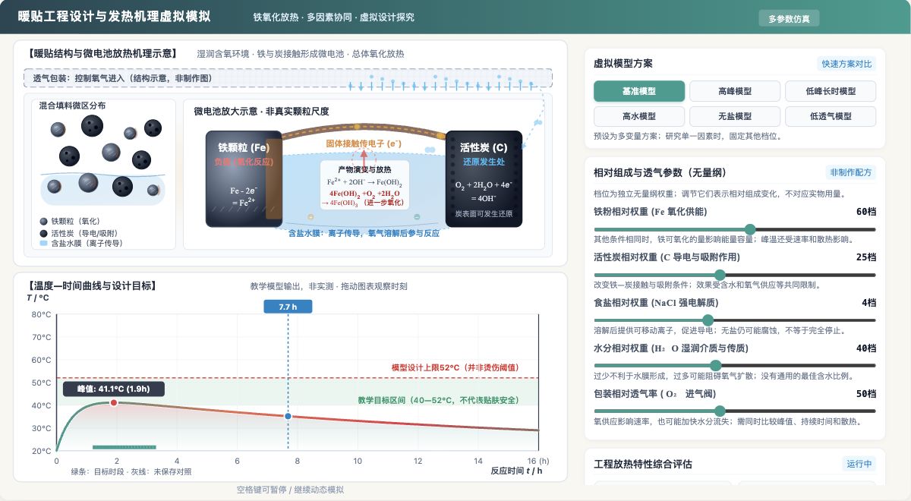Viewport: 911px width, 501px height.
Task: Click the 运行中 status badge
Action: point(859,464)
